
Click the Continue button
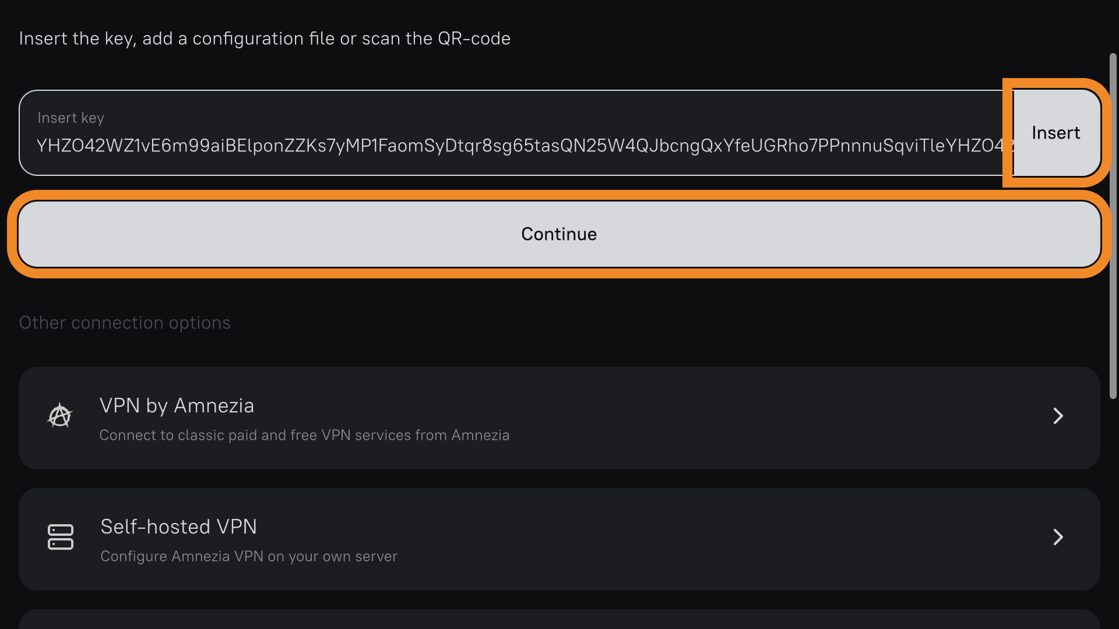(559, 234)
